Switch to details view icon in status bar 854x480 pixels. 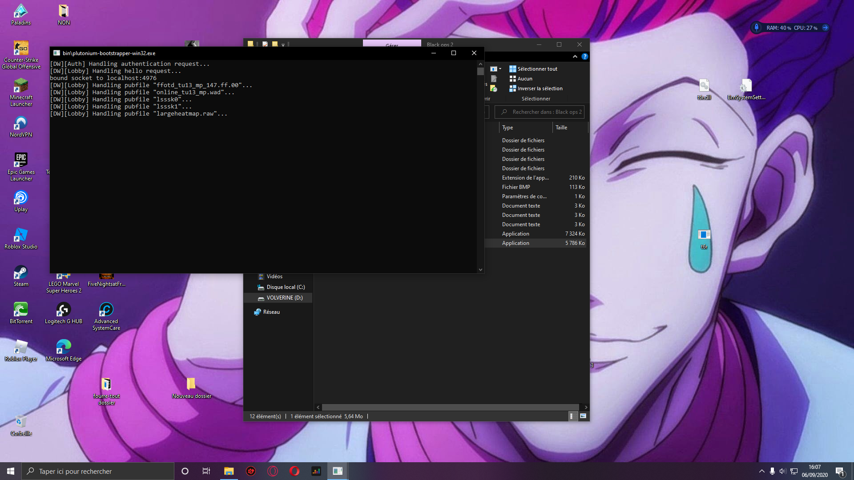click(572, 416)
